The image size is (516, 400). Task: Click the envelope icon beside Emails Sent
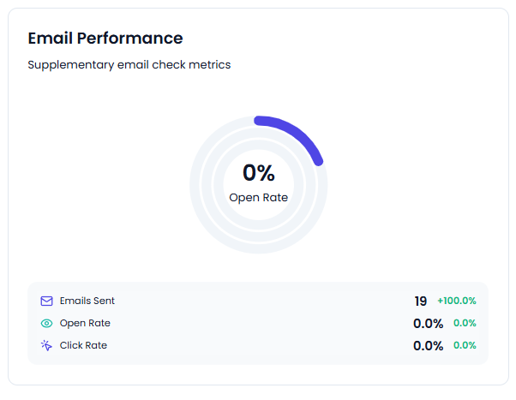click(46, 301)
